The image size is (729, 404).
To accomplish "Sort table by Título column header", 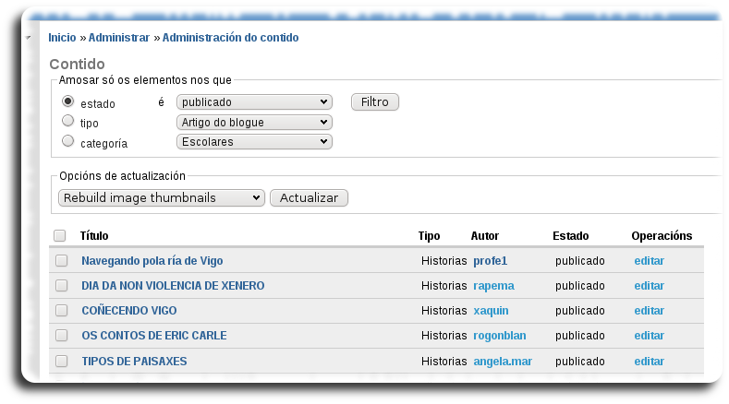I will tap(94, 236).
